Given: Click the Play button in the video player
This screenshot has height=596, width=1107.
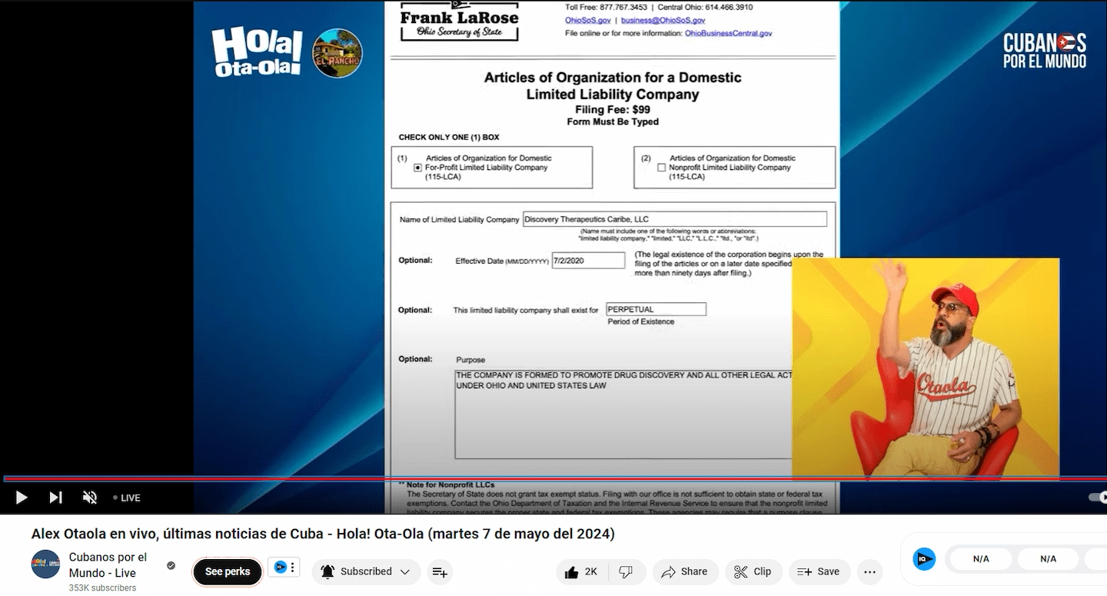Looking at the screenshot, I should pyautogui.click(x=22, y=498).
